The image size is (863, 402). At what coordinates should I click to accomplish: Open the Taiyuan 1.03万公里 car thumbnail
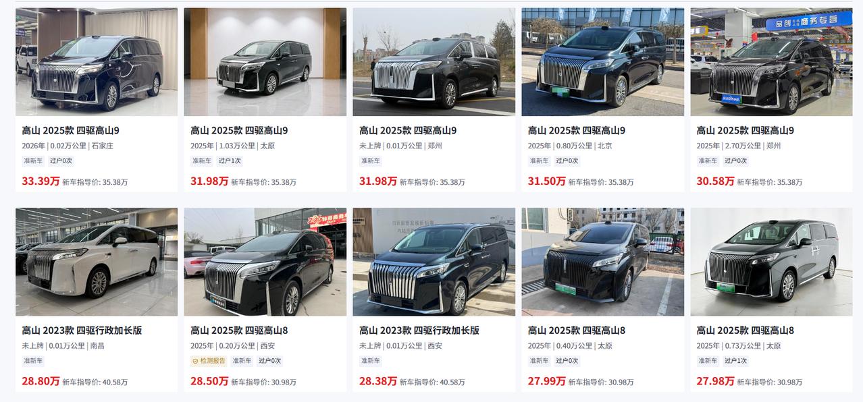point(265,62)
